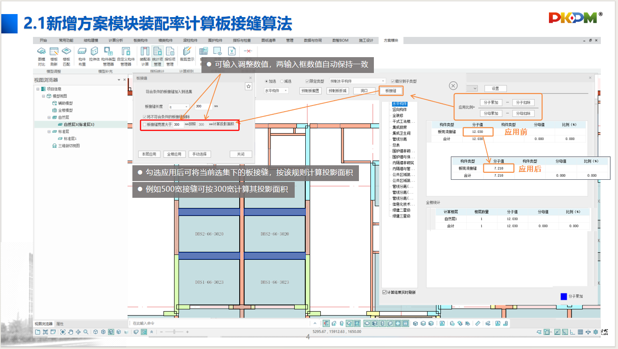
Task: Click the 项目信息 tree node icon
Action: (44, 89)
